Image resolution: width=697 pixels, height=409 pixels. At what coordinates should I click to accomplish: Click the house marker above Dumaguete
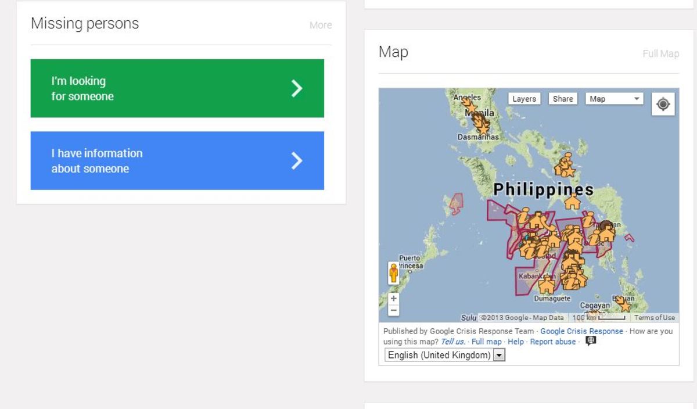coord(546,285)
